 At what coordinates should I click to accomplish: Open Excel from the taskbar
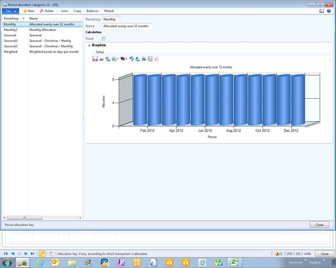coord(234,262)
